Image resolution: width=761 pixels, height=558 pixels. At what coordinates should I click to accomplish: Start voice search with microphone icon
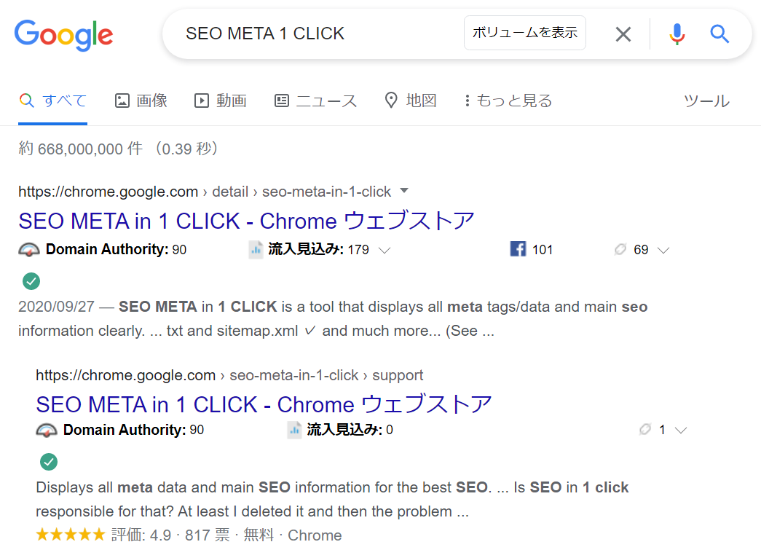[677, 34]
